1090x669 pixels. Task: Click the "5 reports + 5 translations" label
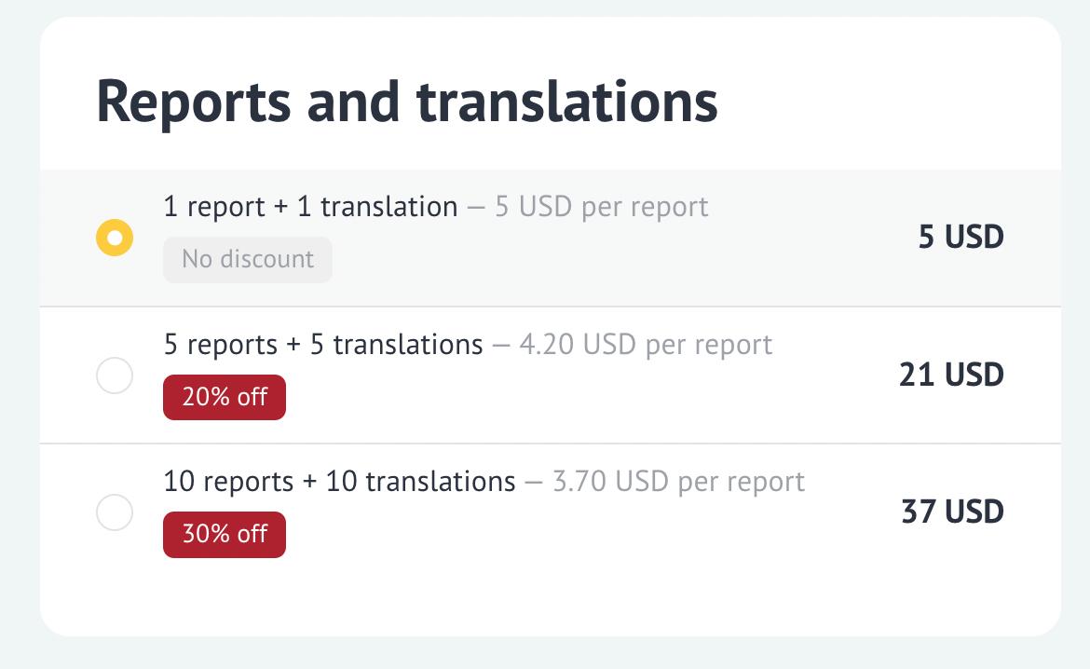(x=323, y=344)
